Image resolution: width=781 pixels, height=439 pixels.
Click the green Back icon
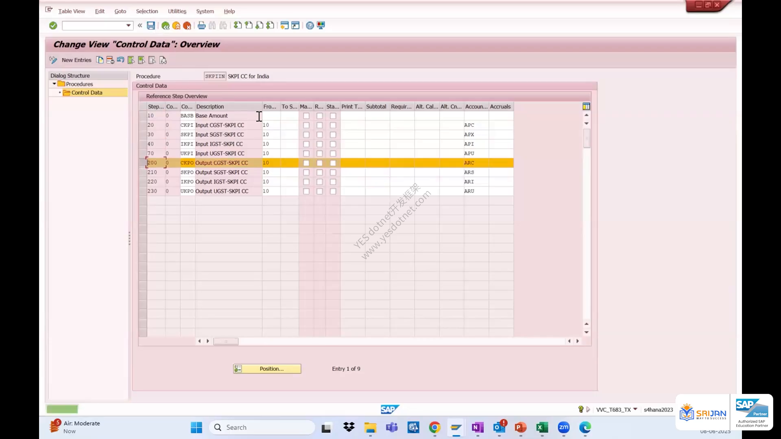165,26
